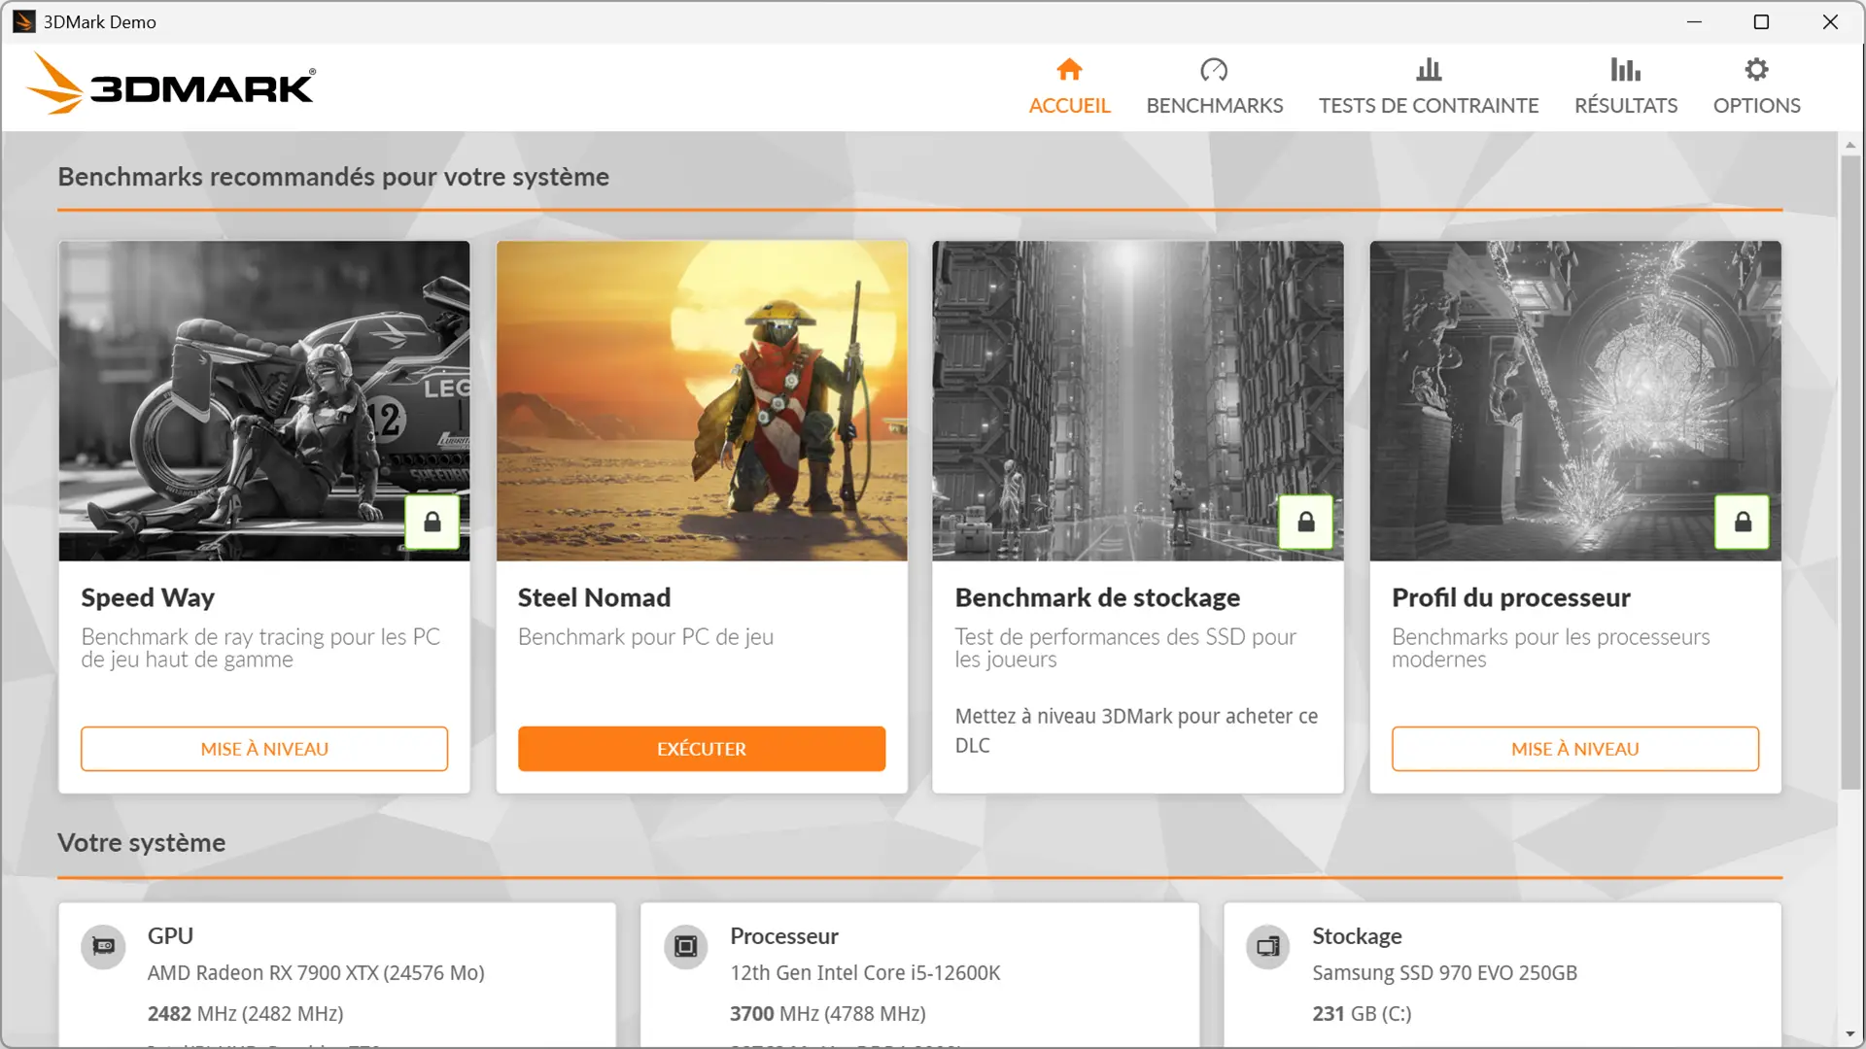The height and width of the screenshot is (1049, 1866).
Task: Click the Votre système heading
Action: (142, 842)
